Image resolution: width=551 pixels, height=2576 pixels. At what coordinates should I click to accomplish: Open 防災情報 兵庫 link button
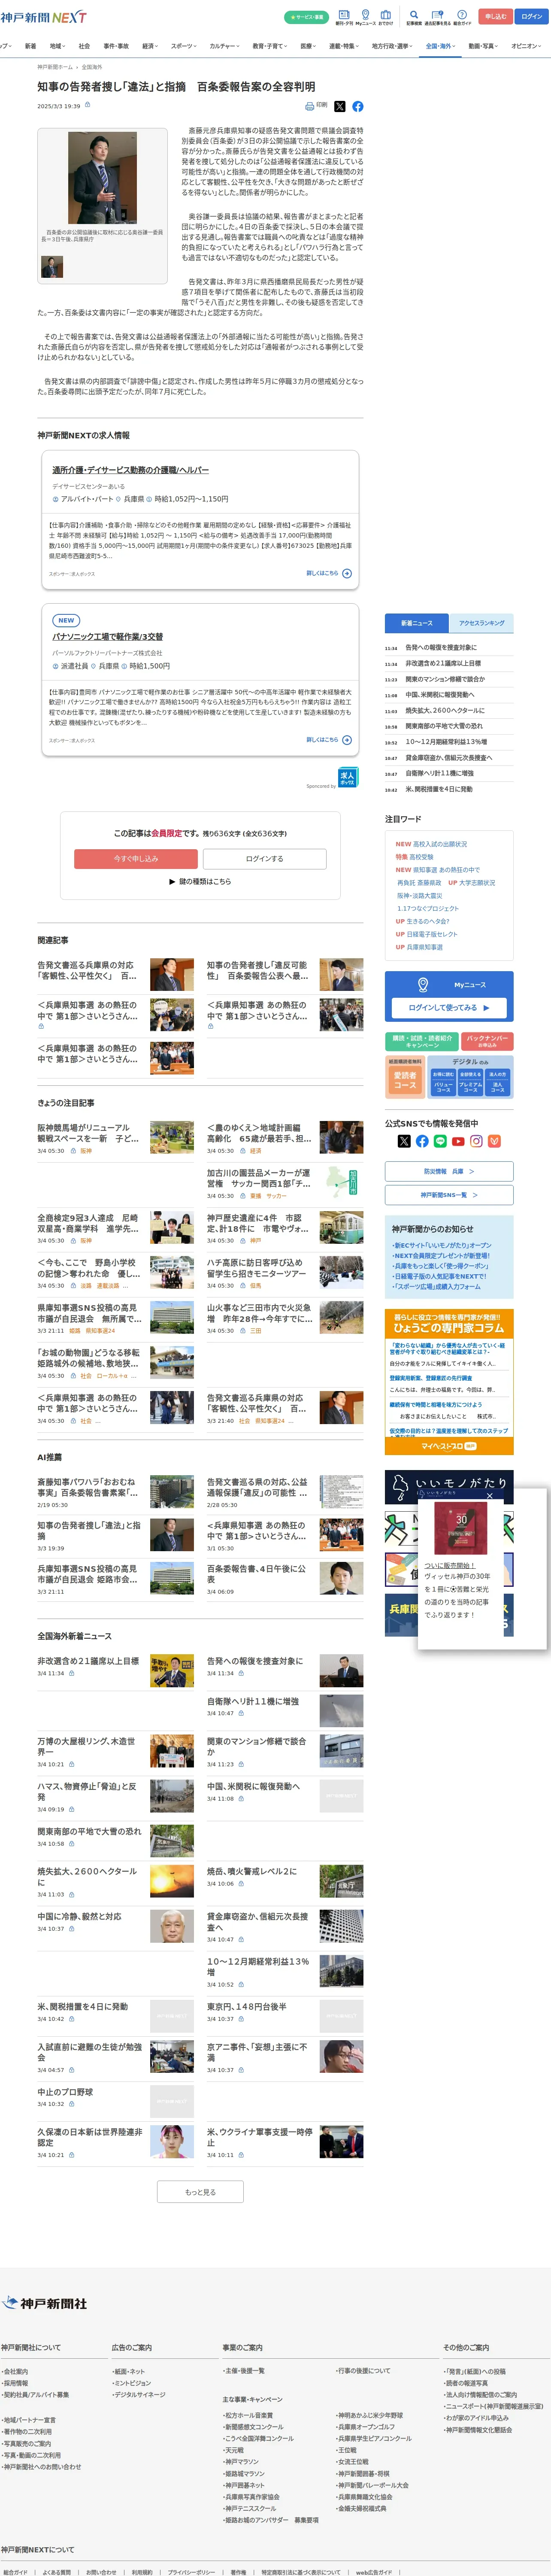(449, 1171)
